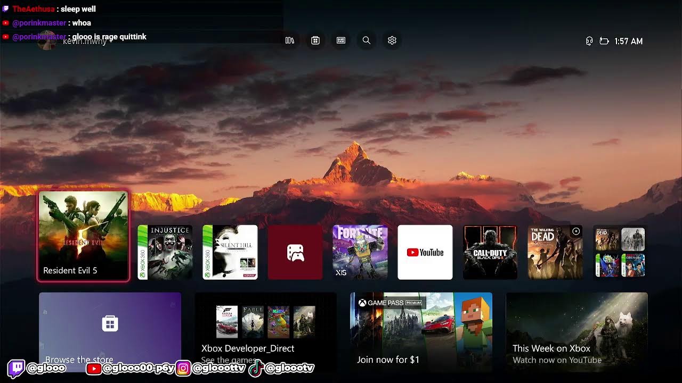
Task: Click the 1:57 AM clock
Action: click(x=629, y=41)
